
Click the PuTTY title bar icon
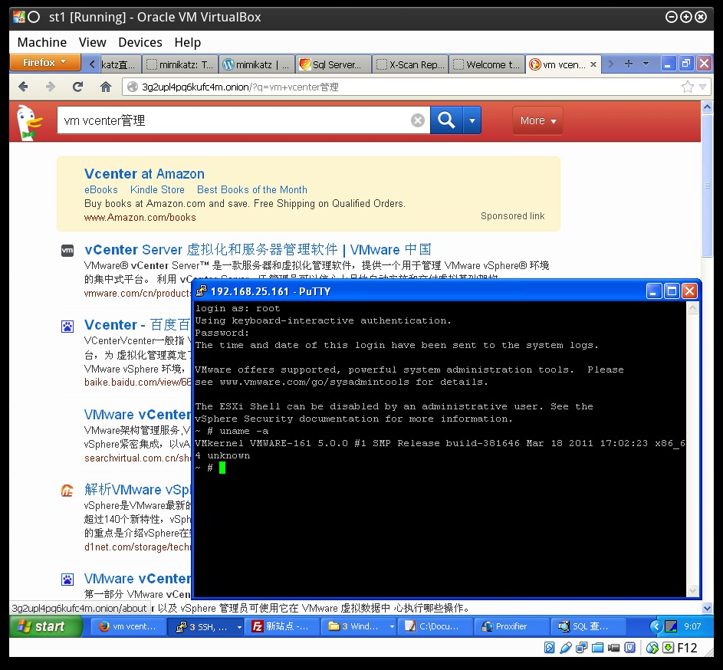202,291
